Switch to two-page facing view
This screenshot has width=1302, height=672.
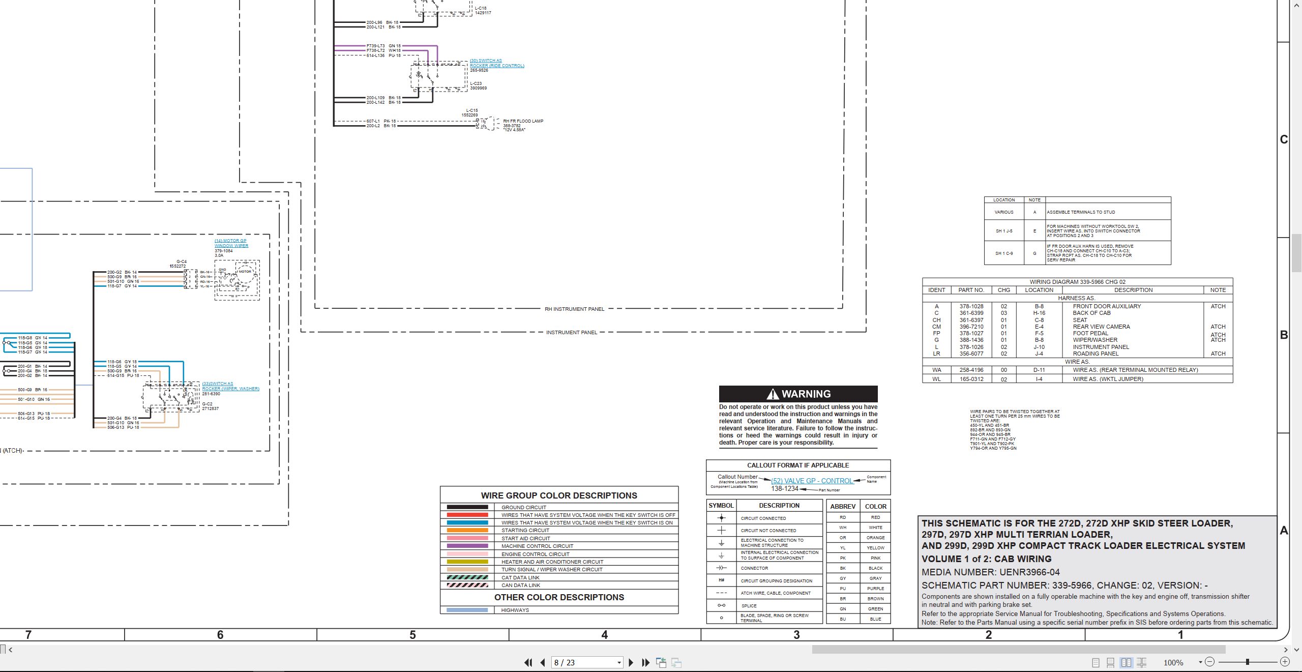[1127, 662]
